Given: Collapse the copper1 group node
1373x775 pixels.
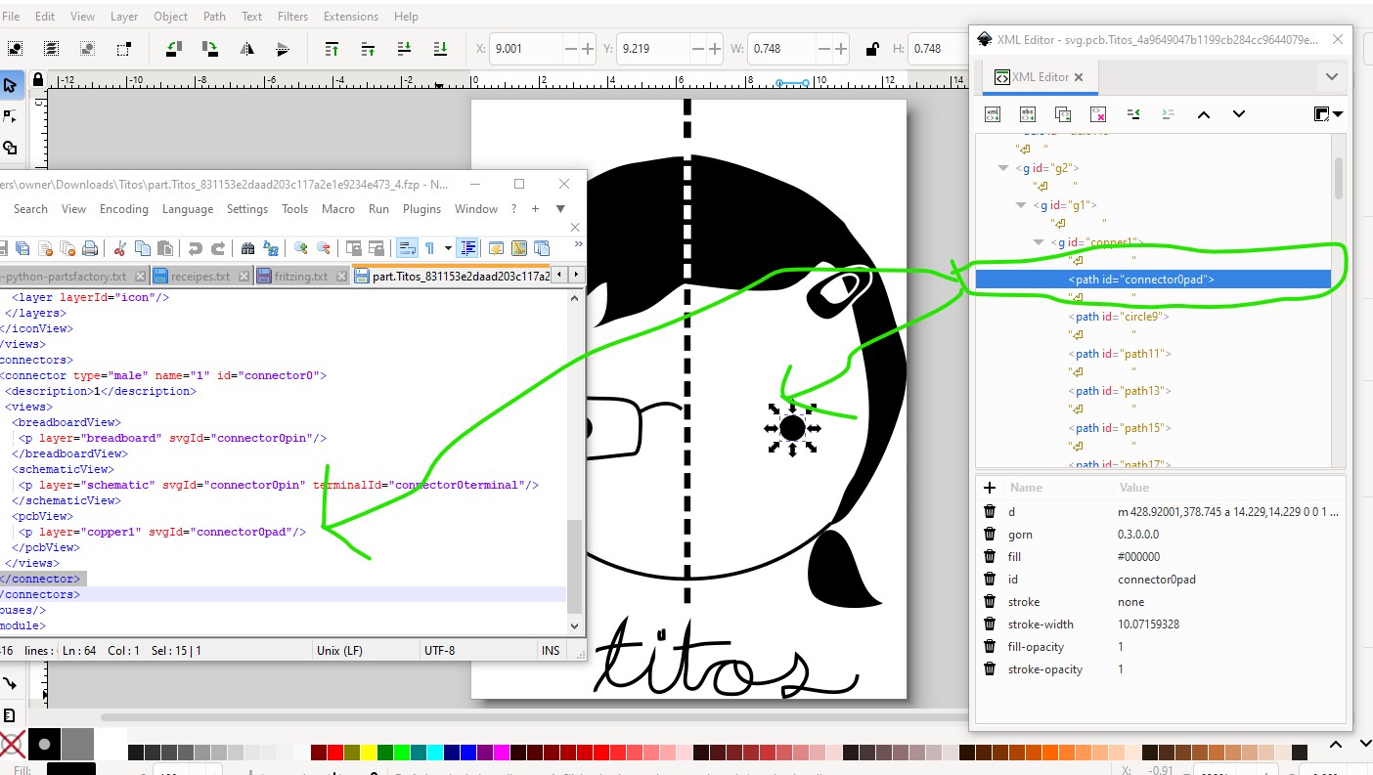Looking at the screenshot, I should 1039,242.
